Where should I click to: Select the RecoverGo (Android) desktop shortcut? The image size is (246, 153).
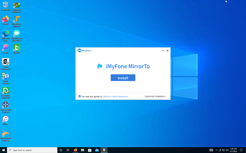pyautogui.click(x=6, y=93)
